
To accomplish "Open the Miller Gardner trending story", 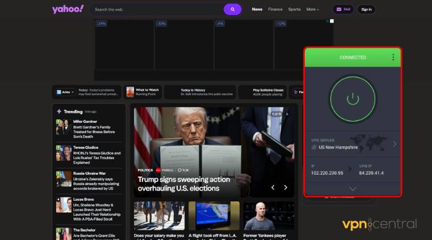I will pos(89,129).
